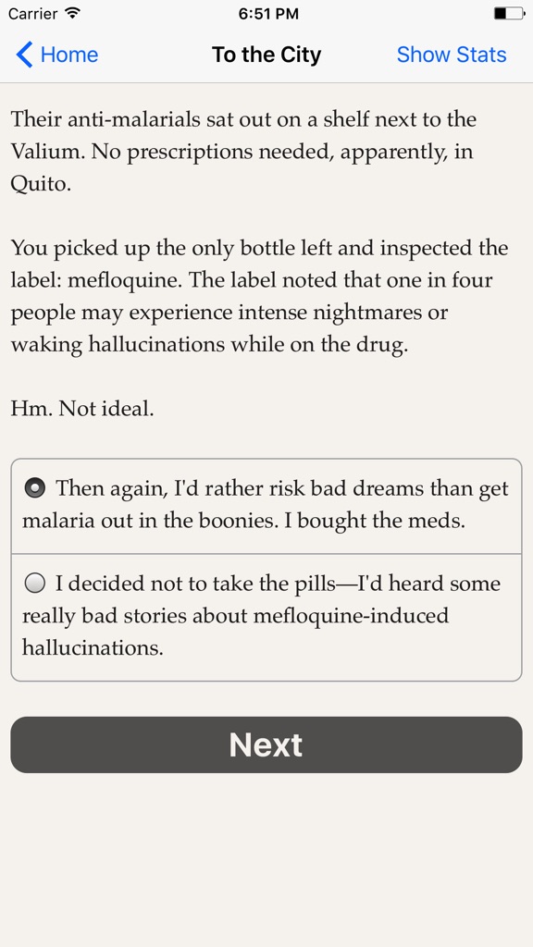This screenshot has height=947, width=533.
Task: Tap the back chevron arrow icon
Action: [24, 55]
